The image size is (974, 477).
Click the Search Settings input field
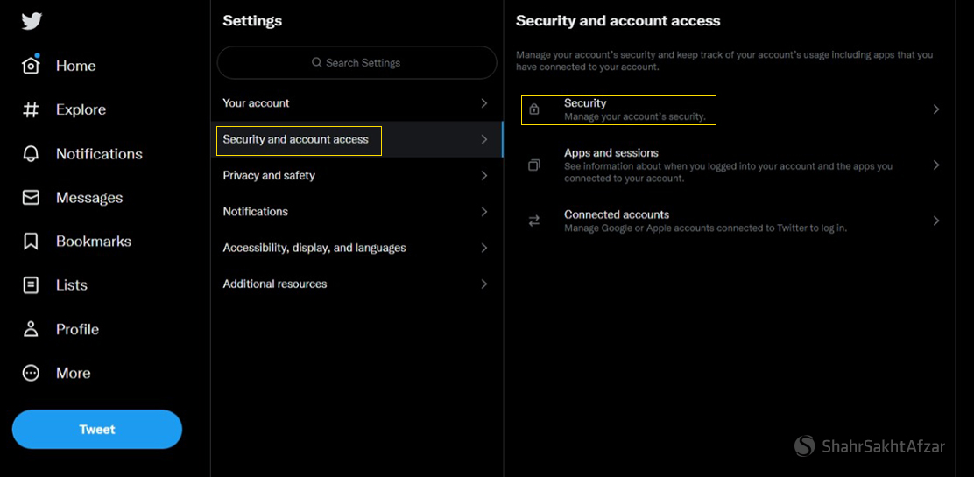tap(356, 63)
